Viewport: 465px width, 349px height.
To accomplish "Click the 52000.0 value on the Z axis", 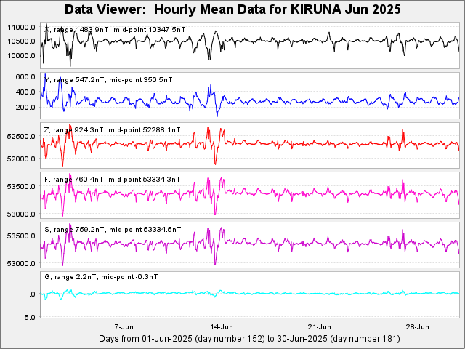I will pos(21,159).
